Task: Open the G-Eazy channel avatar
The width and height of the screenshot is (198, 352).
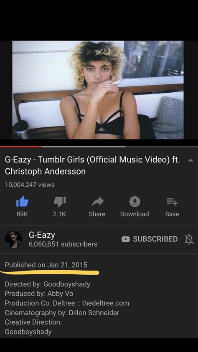Action: [x=13, y=239]
